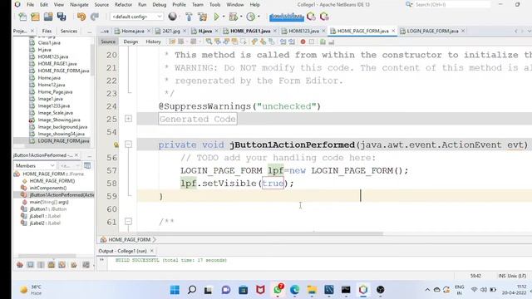Click the hint lightbulb on line 55
532x299 pixels.
point(116,145)
